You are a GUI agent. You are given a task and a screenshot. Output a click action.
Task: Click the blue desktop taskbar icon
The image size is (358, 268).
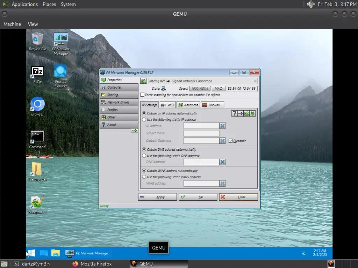point(44,253)
